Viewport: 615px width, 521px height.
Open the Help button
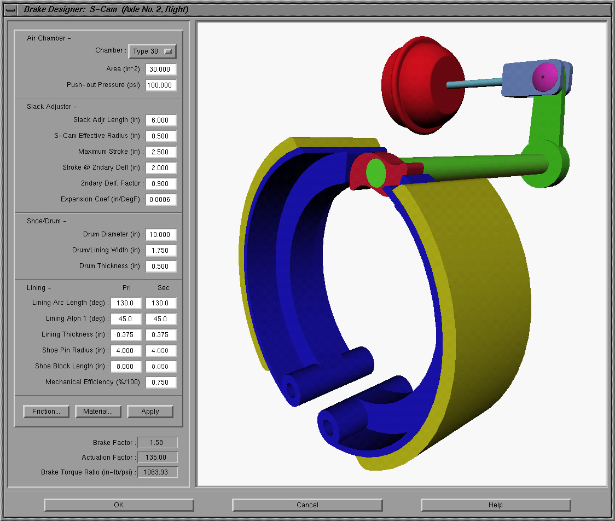(x=495, y=505)
